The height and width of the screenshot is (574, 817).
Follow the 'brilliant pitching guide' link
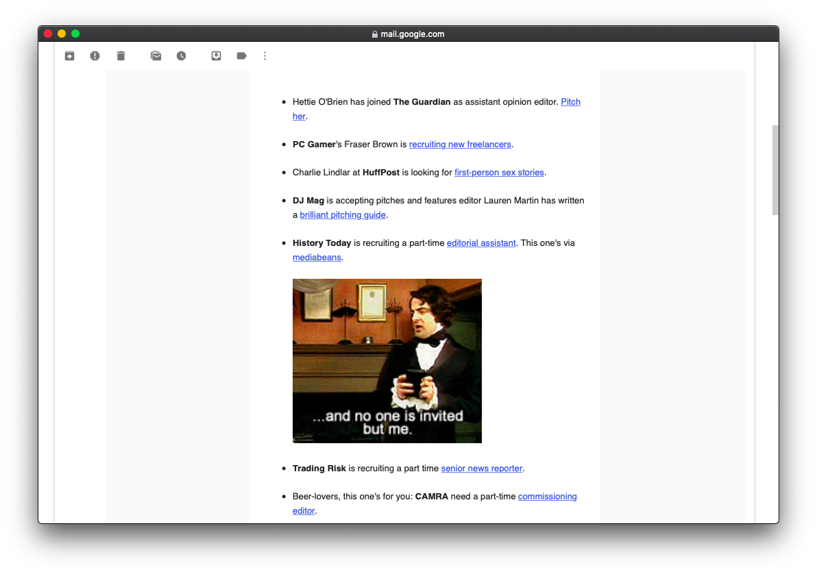click(343, 214)
